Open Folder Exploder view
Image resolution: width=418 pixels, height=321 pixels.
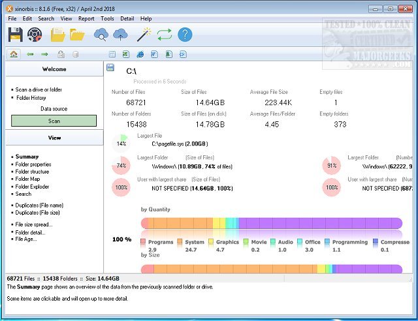pos(32,187)
